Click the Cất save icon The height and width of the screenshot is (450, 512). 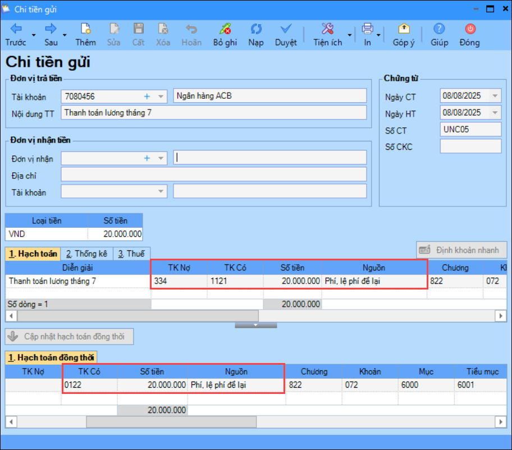pos(139,29)
